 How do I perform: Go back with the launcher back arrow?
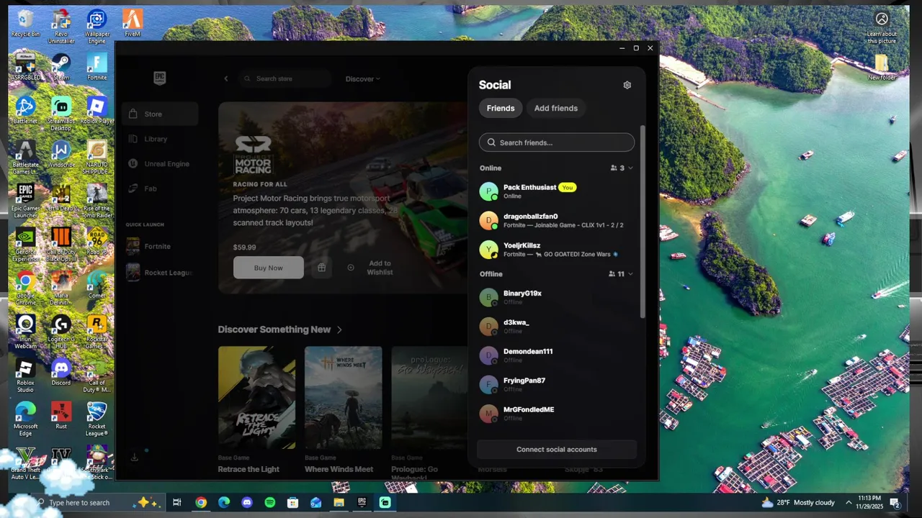point(225,78)
